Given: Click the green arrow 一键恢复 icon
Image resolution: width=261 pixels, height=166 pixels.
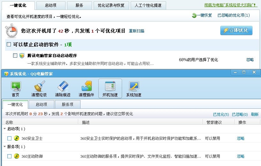Looking at the screenshot, I should [x=194, y=15].
